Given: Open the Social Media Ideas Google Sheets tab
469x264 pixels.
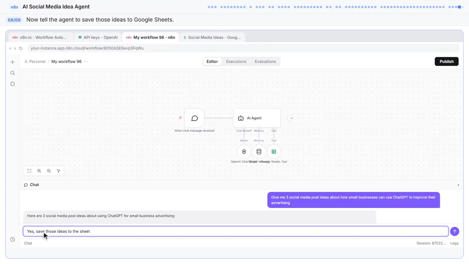Looking at the screenshot, I should (213, 37).
